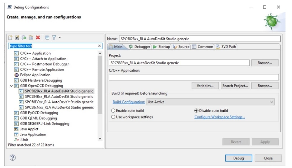Screen dimensions: 292x168
Task: Click the New launch configuration icon
Action: [x=10, y=38]
